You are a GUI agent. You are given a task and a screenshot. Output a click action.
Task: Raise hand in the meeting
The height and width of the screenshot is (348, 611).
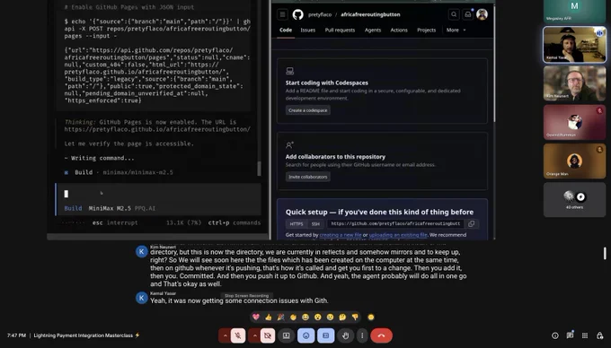click(346, 335)
